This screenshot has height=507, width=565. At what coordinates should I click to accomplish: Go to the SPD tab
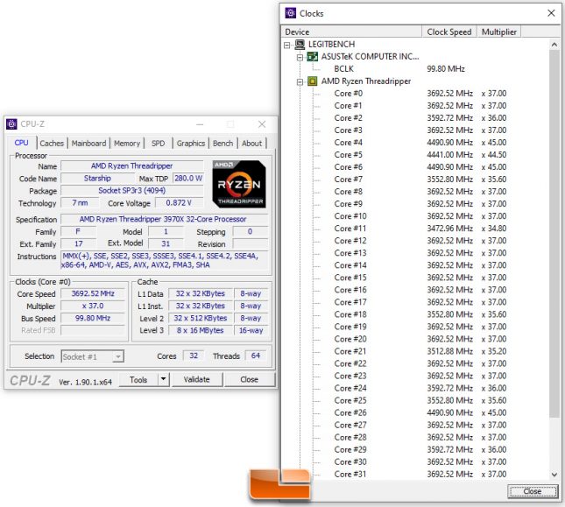click(159, 144)
